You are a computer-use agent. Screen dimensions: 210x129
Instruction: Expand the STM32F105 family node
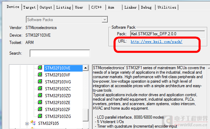pyautogui.click(x=27, y=123)
